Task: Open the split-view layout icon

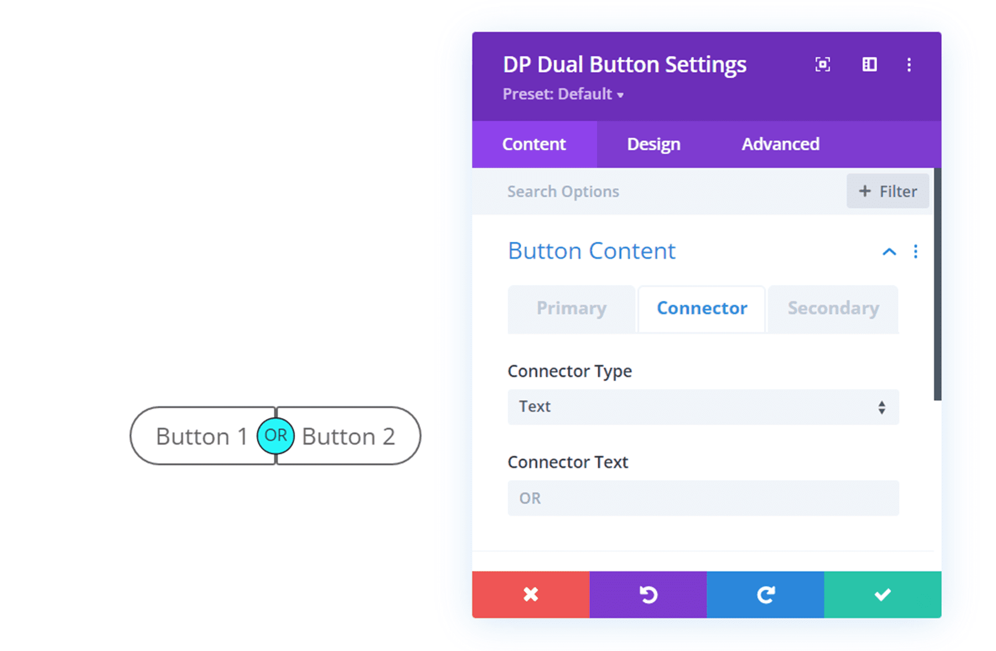Action: pyautogui.click(x=869, y=65)
